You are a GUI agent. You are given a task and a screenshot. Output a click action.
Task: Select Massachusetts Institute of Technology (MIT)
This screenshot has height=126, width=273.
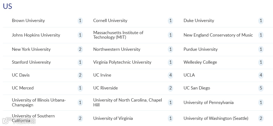point(118,35)
